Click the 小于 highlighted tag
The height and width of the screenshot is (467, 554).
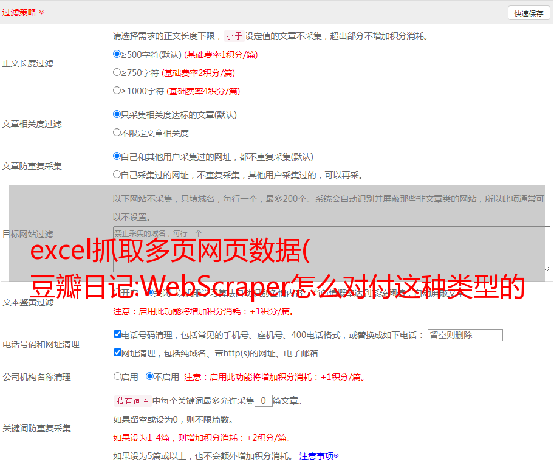click(234, 36)
